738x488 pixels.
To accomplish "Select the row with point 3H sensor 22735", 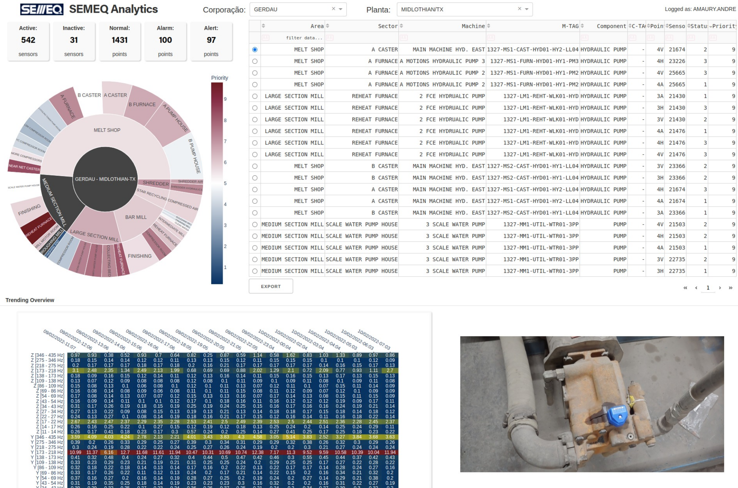I will tap(255, 271).
